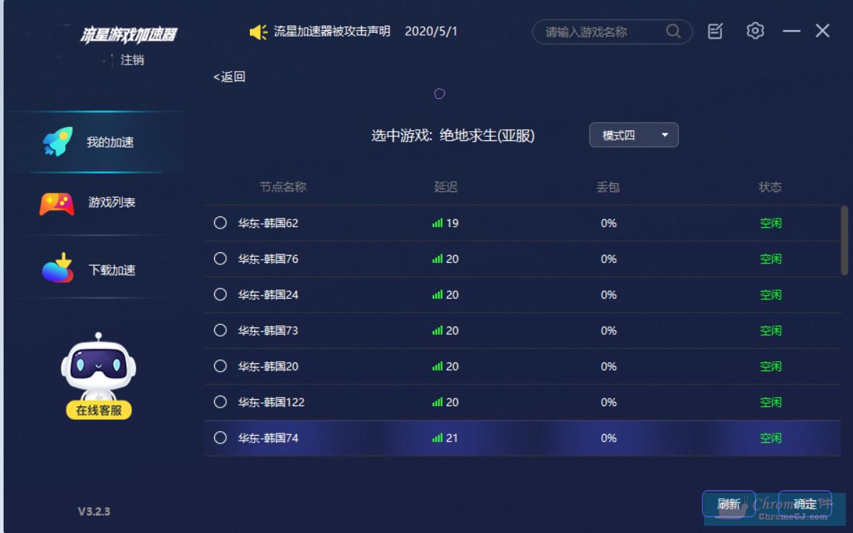Click node name 华东-韩国122
Image resolution: width=853 pixels, height=533 pixels.
tap(271, 403)
